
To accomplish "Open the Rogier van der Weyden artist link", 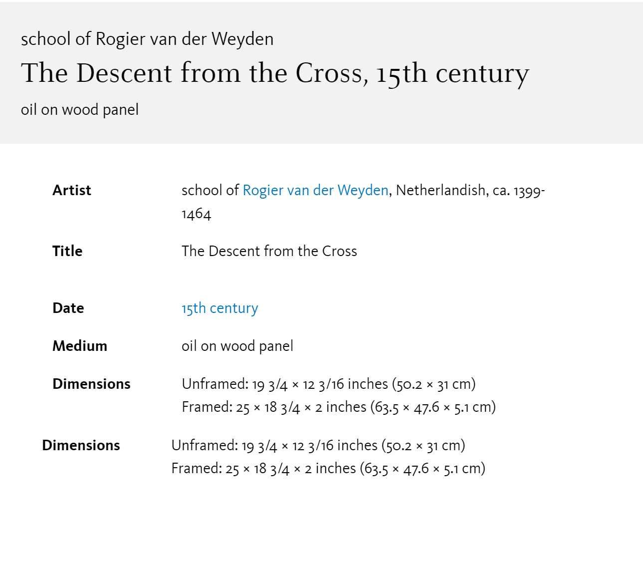I will (315, 191).
